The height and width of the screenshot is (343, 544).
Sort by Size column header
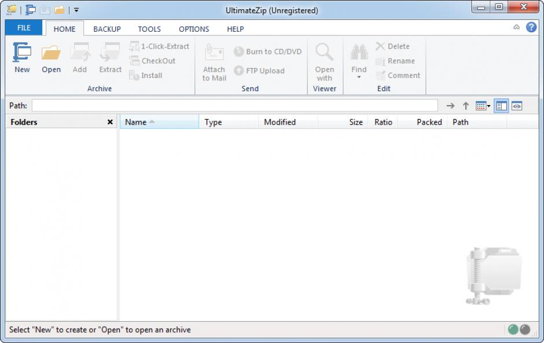(343, 122)
